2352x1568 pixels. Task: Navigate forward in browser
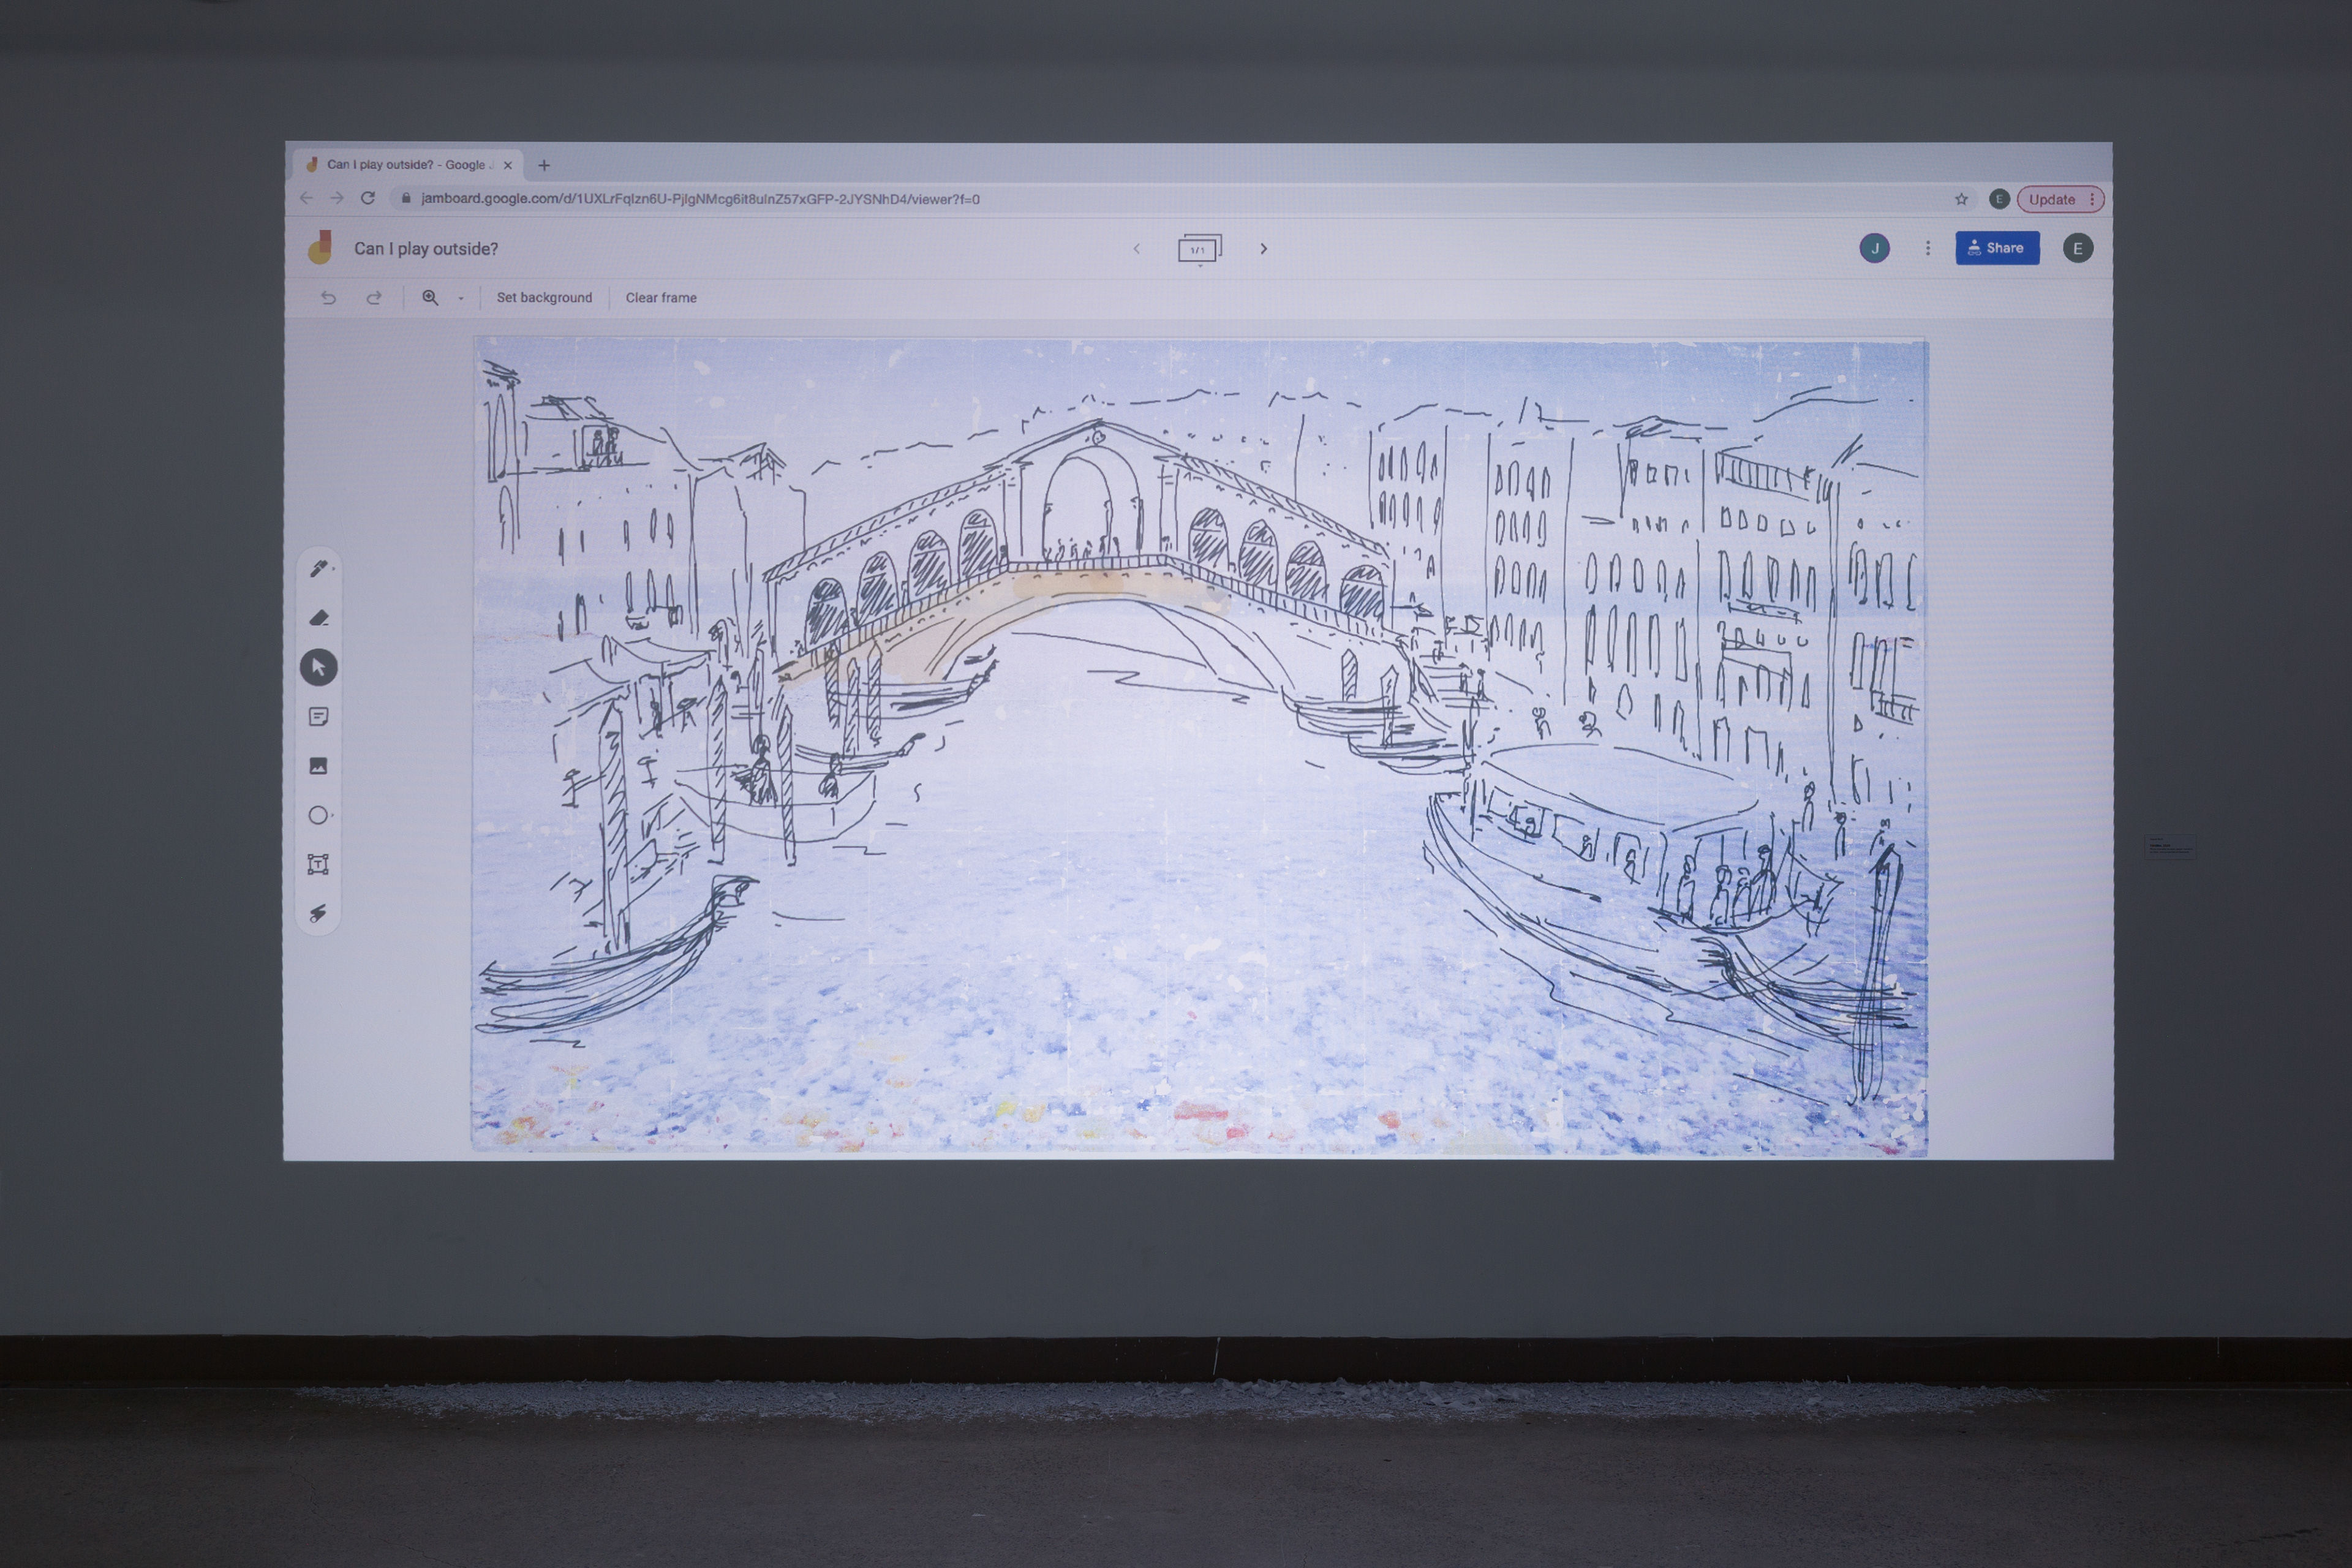[x=337, y=198]
